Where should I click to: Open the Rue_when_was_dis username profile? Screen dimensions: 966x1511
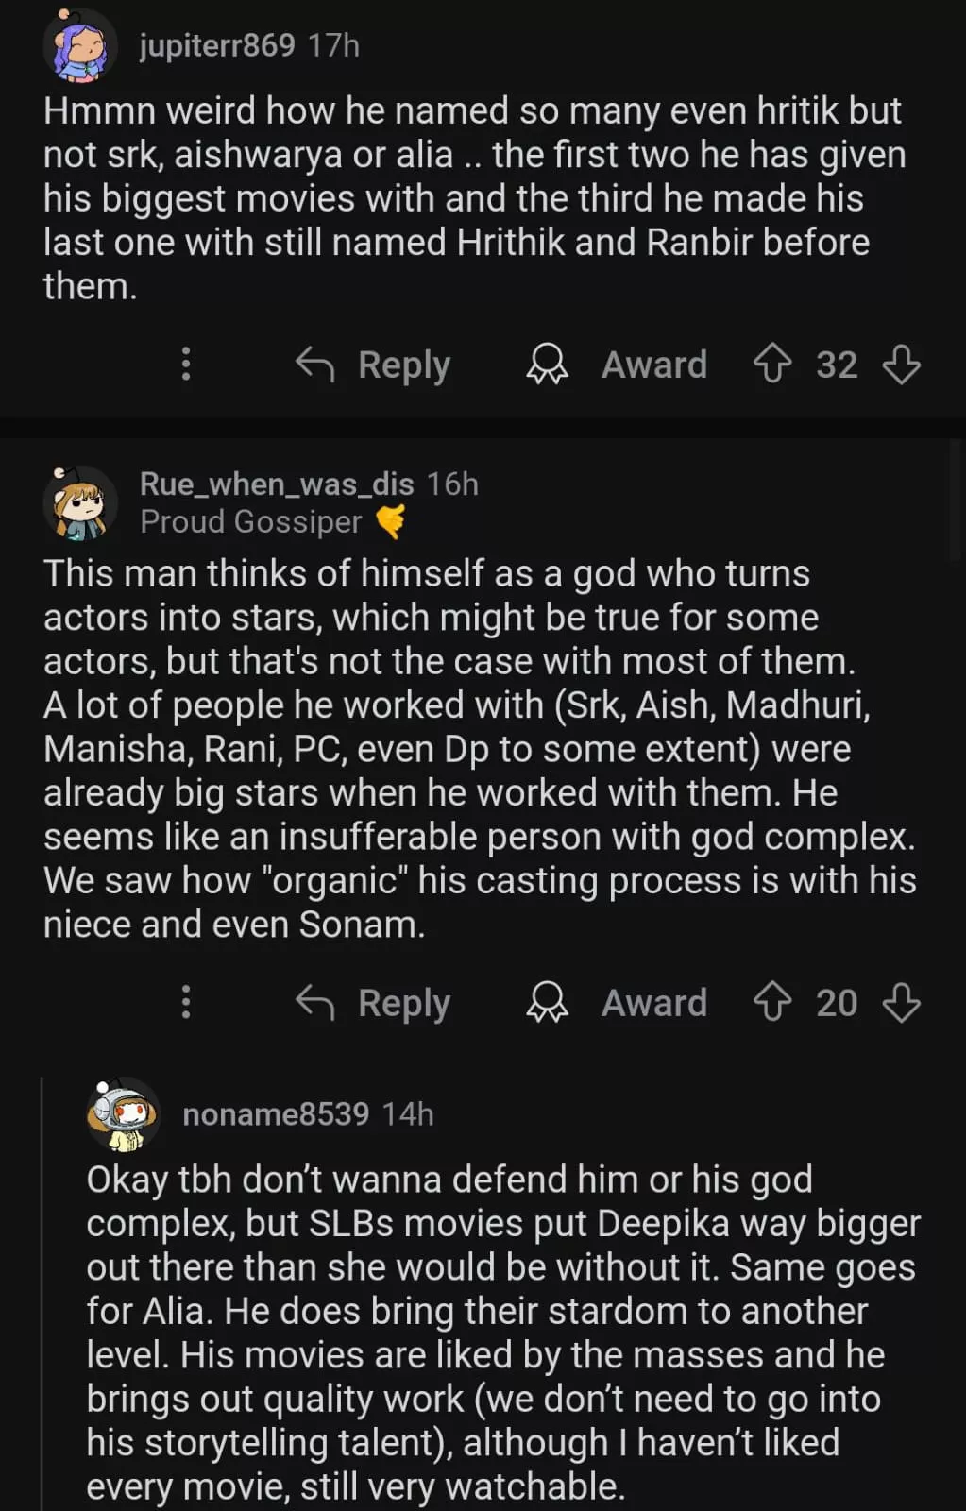tap(277, 484)
